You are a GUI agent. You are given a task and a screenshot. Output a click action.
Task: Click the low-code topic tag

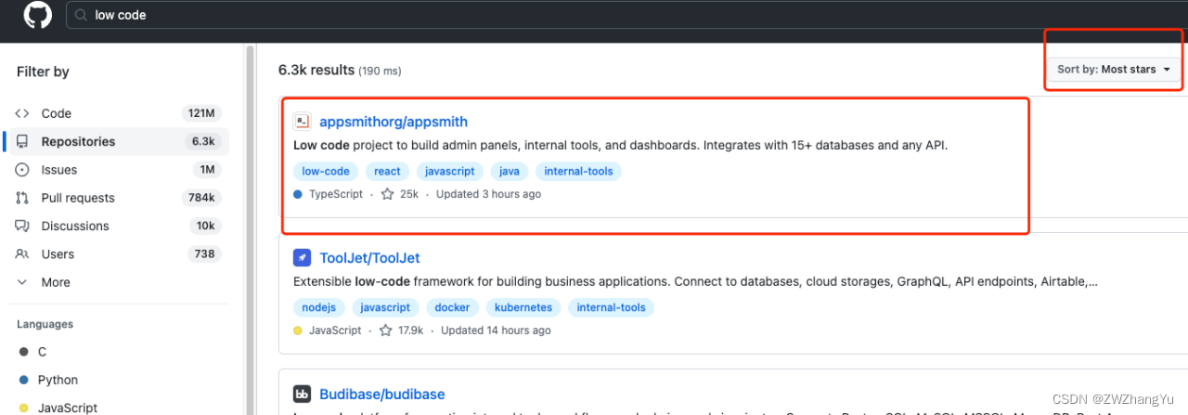(x=326, y=171)
